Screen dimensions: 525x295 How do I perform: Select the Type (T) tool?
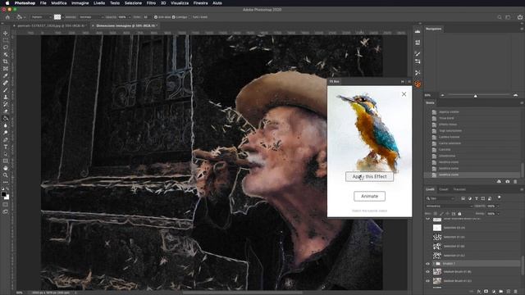click(x=6, y=147)
